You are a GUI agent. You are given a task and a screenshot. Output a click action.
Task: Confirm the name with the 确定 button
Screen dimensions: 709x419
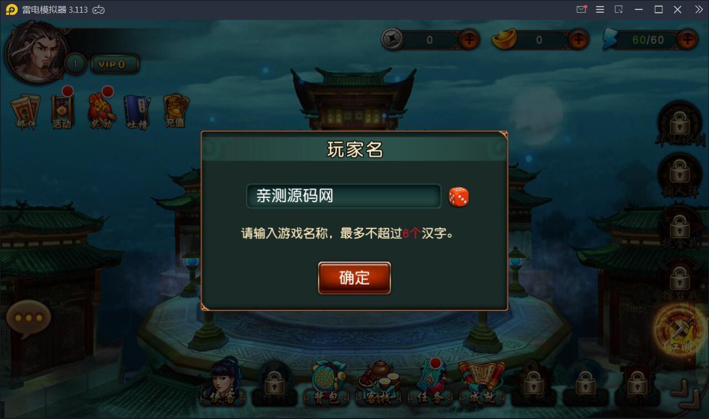click(x=354, y=278)
